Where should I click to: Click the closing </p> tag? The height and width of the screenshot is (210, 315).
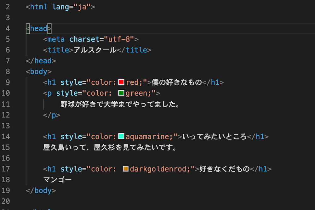[52, 115]
